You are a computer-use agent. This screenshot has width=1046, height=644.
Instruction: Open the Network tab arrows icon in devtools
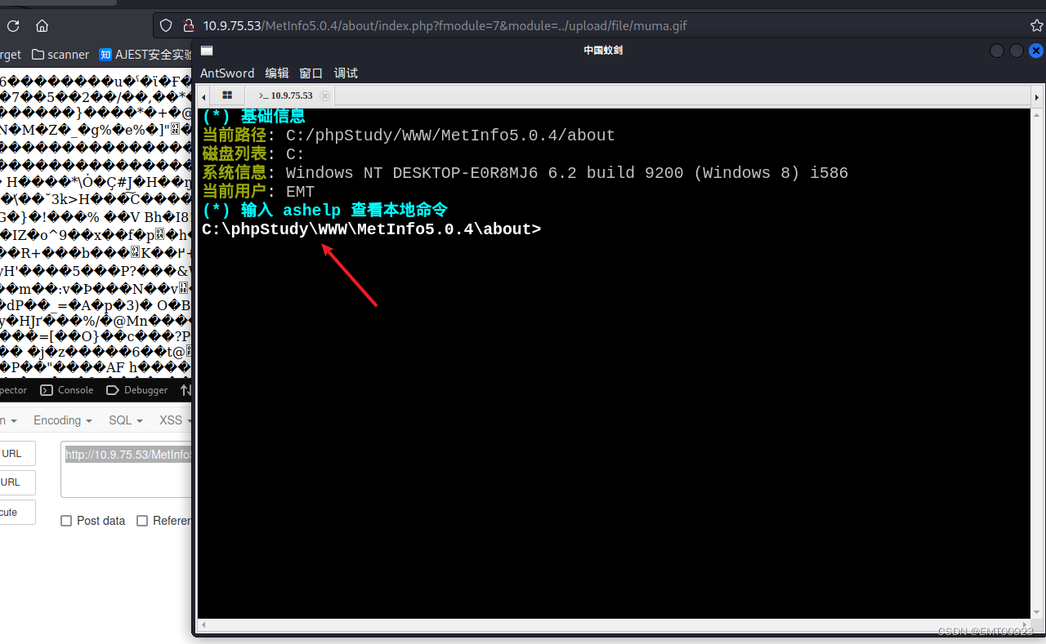click(x=186, y=390)
